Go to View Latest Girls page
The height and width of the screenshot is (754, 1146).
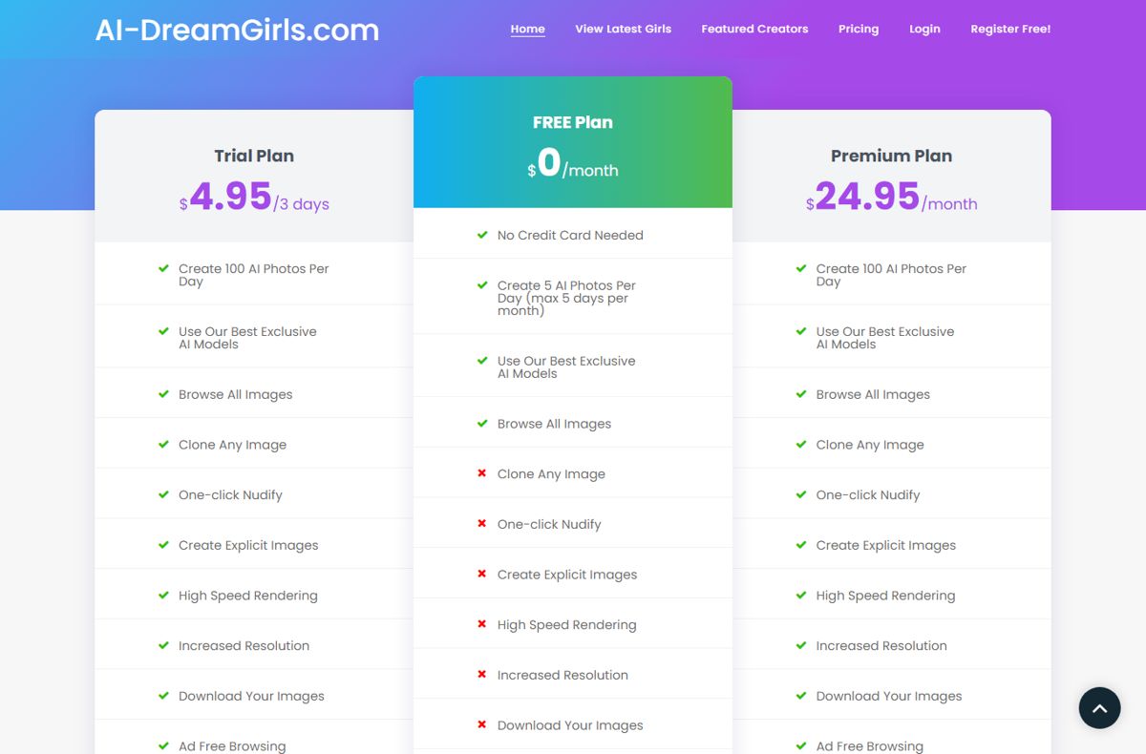click(623, 29)
